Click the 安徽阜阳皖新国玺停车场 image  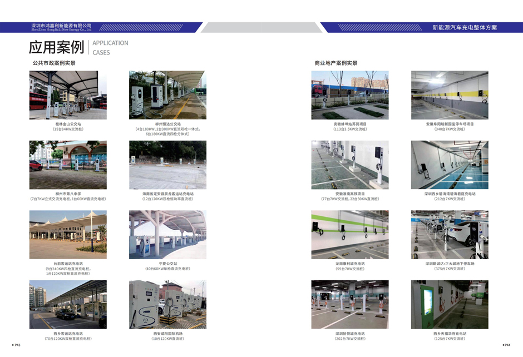tap(450, 95)
